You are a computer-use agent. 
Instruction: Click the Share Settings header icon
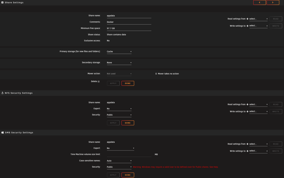point(2,3)
